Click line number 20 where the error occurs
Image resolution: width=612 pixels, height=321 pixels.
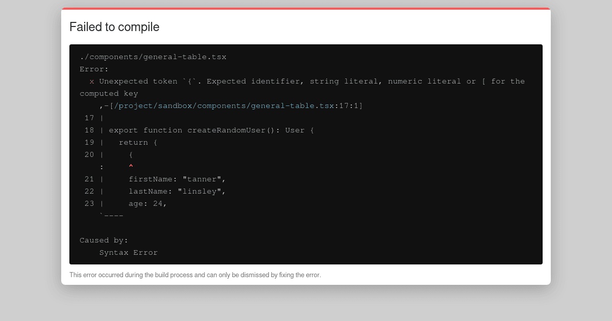89,154
